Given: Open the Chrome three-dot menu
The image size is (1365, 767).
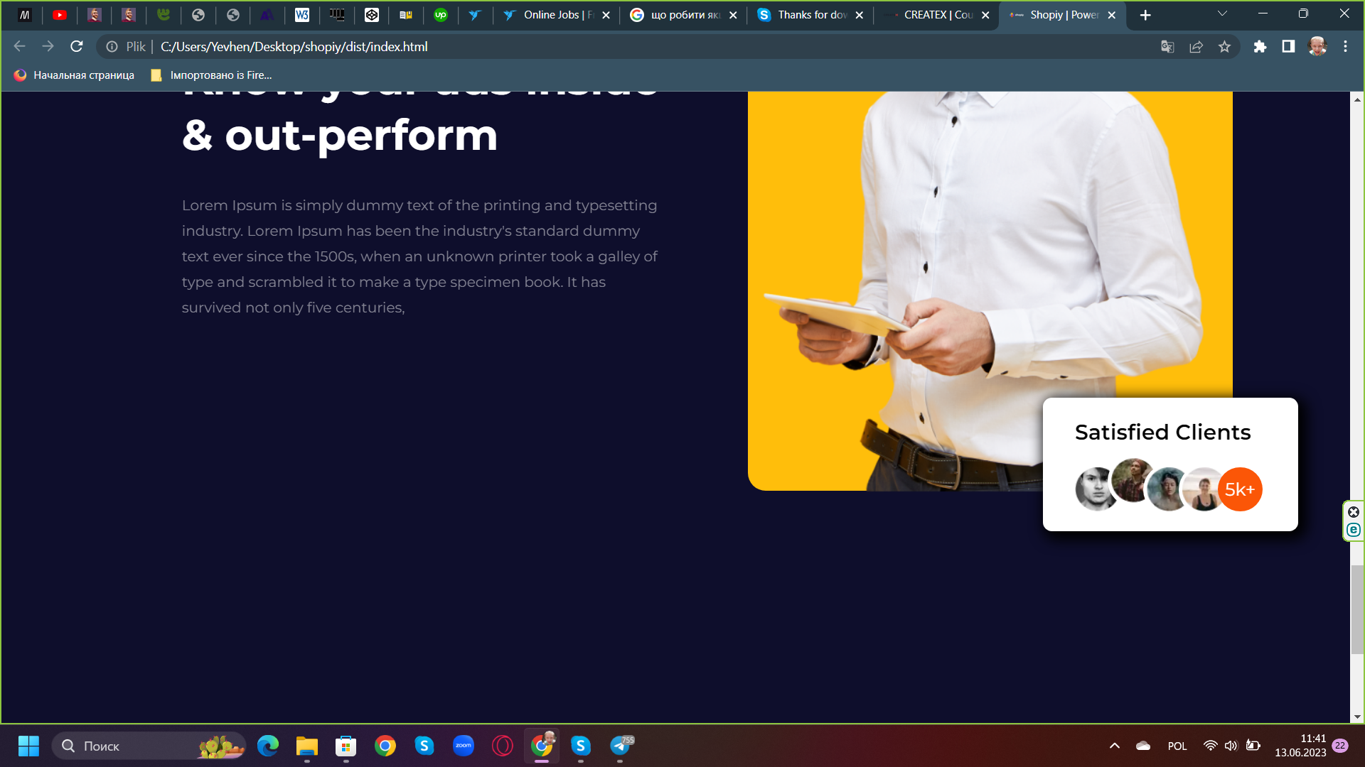Looking at the screenshot, I should point(1345,47).
